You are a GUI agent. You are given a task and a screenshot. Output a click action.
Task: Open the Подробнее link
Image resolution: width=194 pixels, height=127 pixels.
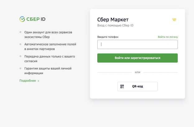[28, 81]
